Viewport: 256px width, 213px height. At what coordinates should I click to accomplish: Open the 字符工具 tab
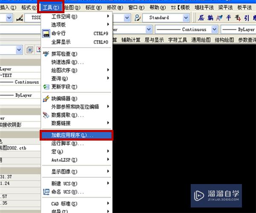177,40
